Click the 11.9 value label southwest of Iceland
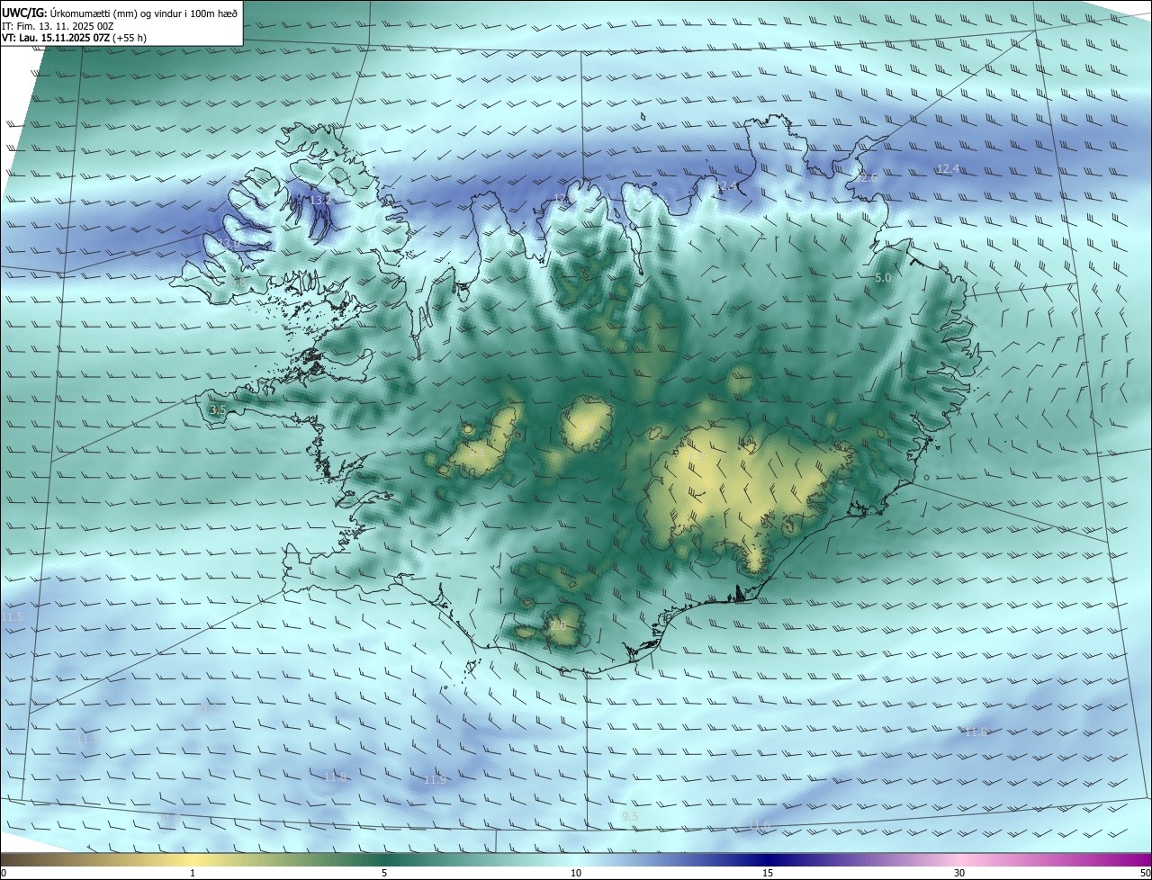The width and height of the screenshot is (1152, 880). pos(435,779)
